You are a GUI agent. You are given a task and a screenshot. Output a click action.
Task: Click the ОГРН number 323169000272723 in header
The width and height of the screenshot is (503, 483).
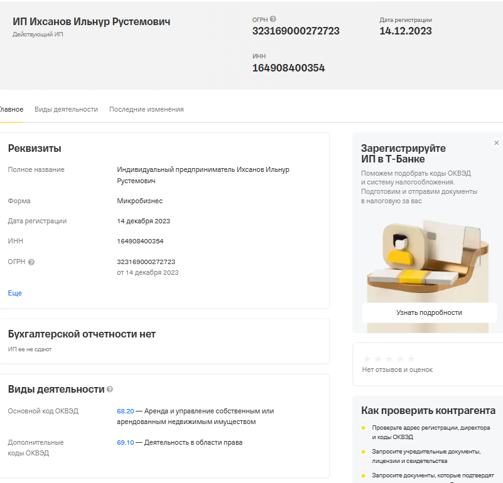[x=296, y=31]
